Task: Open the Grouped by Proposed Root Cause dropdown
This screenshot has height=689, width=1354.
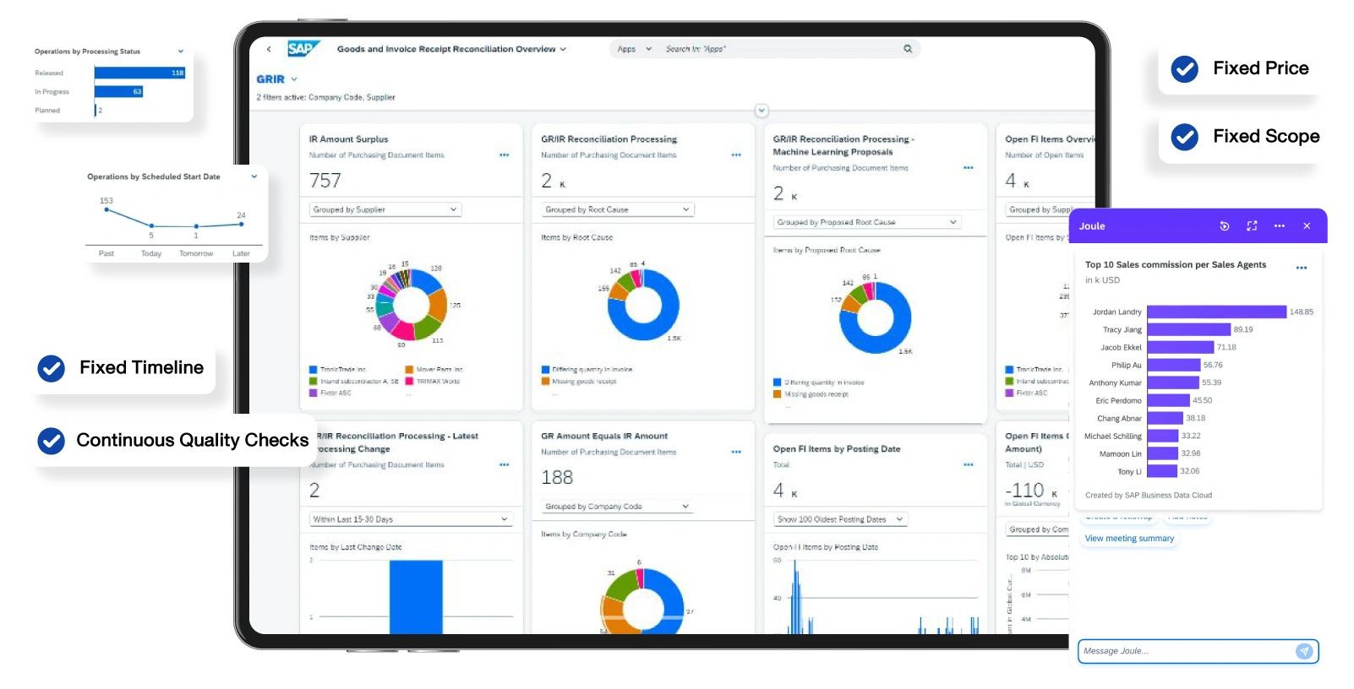Action: (x=867, y=222)
